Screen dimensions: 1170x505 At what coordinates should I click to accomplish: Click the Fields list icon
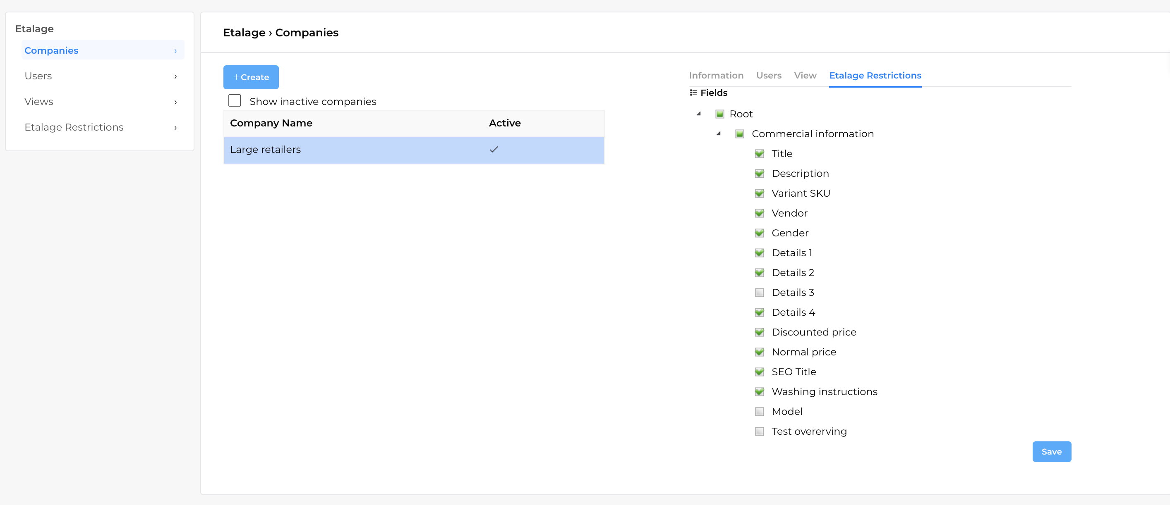(x=693, y=93)
